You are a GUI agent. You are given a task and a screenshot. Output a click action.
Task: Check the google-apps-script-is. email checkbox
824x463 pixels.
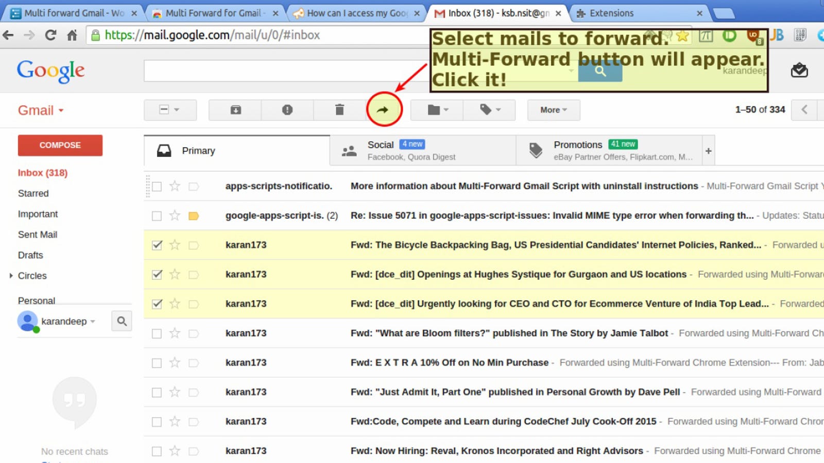[157, 216]
